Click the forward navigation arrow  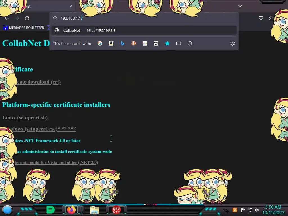[17, 18]
